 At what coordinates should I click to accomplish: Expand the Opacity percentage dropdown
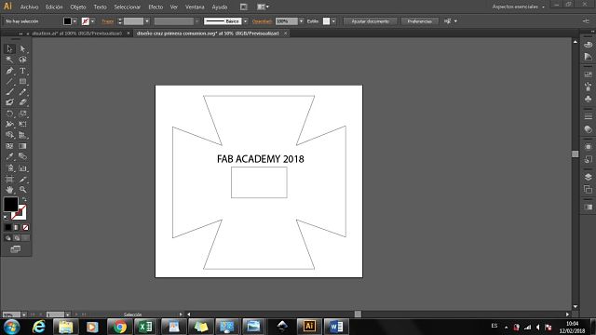[301, 21]
